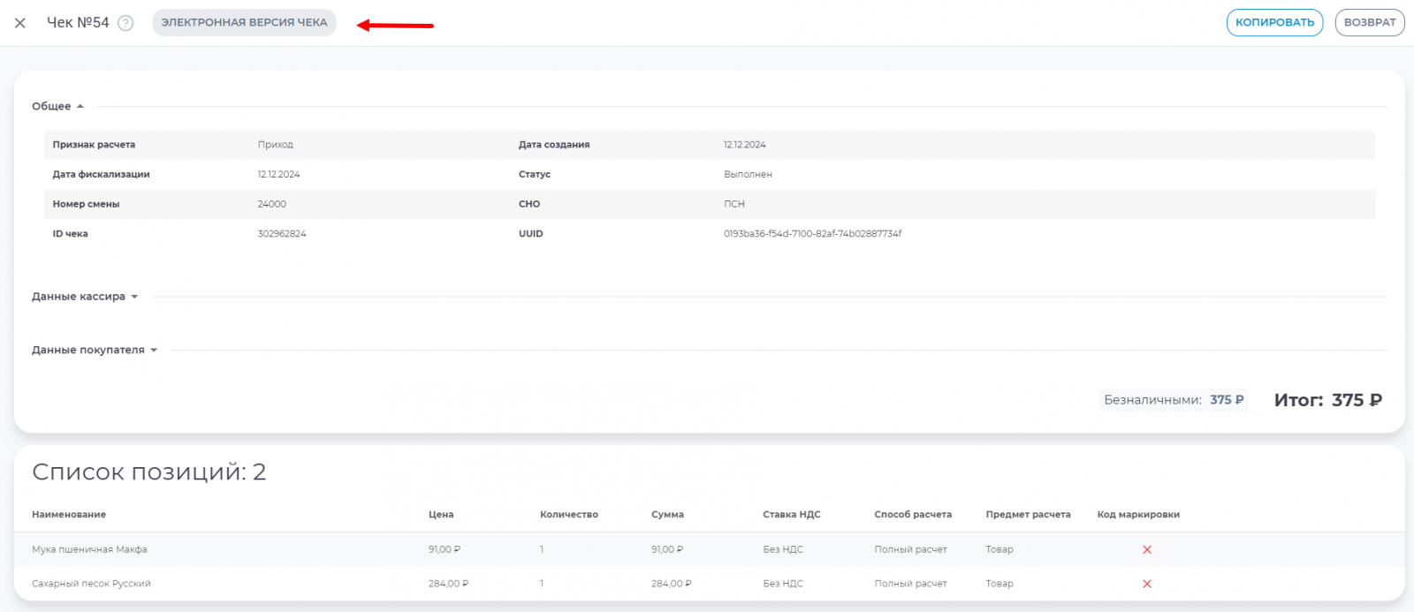Click the Ставка НДС column header

792,515
